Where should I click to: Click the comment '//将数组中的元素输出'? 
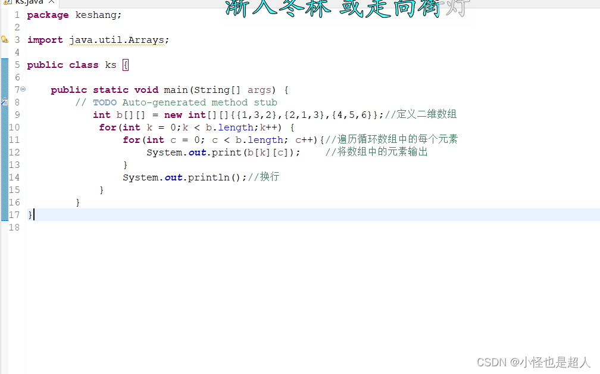376,152
